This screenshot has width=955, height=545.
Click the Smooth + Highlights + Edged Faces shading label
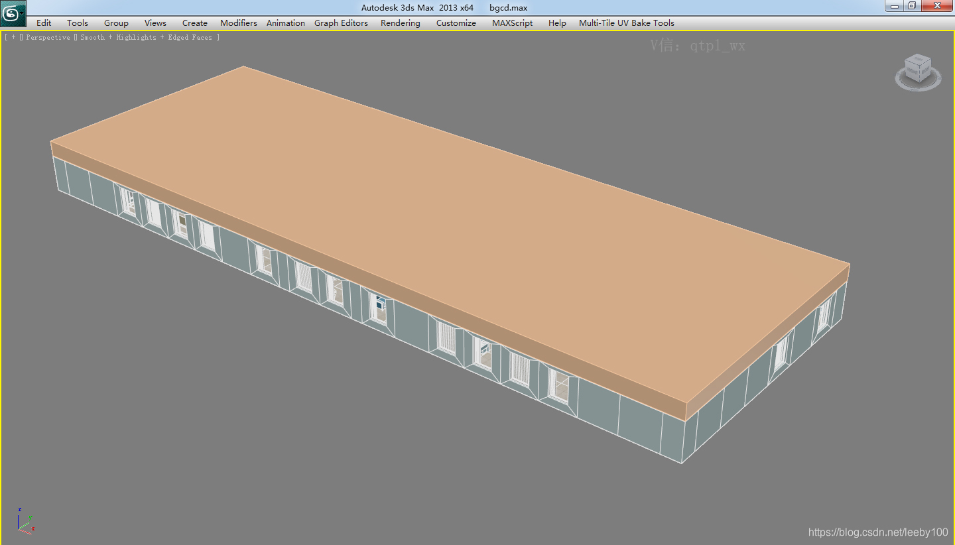click(146, 38)
